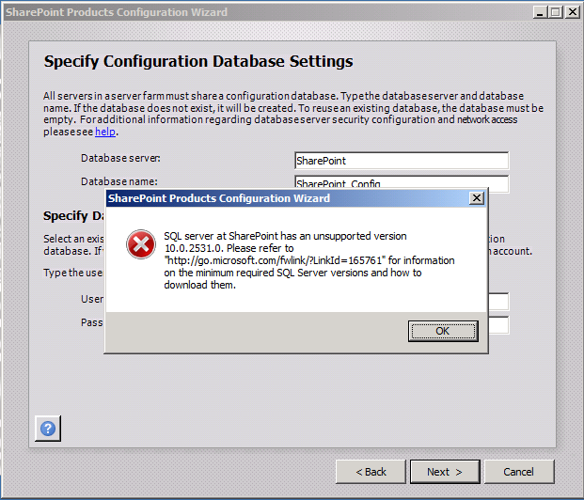Proceed with the Next button
This screenshot has width=584, height=500.
point(444,472)
